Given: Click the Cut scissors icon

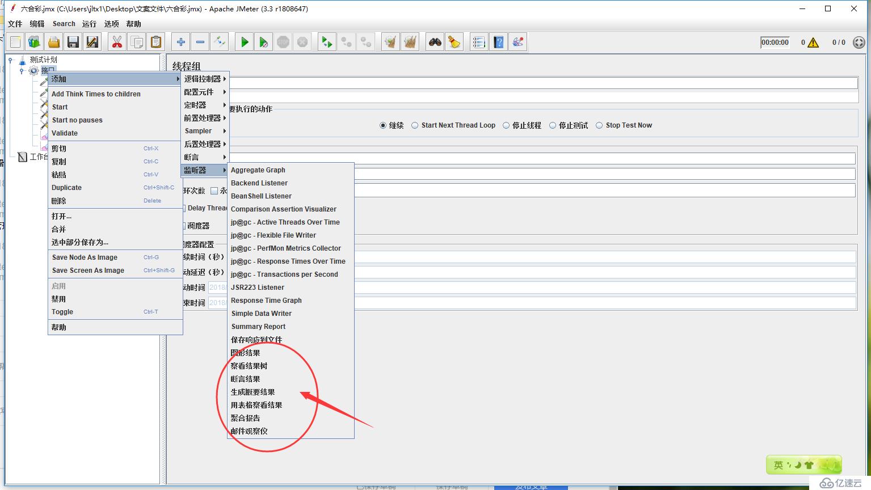Looking at the screenshot, I should click(x=117, y=42).
